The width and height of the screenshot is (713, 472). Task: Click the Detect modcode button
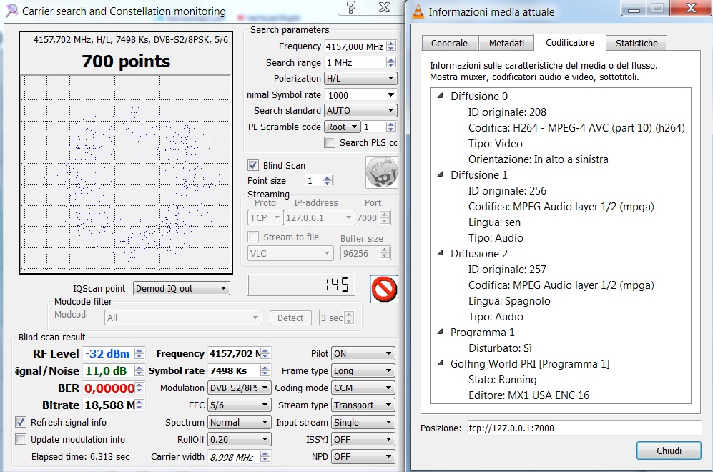coord(290,318)
